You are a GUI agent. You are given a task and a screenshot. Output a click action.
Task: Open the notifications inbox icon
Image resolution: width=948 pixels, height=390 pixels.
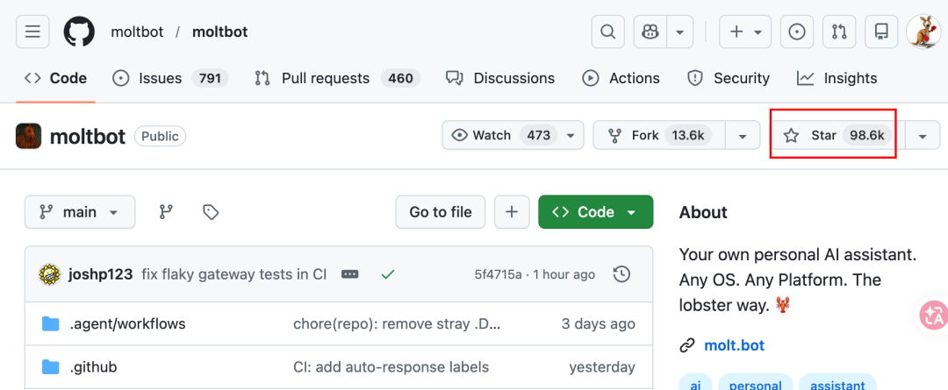[881, 32]
